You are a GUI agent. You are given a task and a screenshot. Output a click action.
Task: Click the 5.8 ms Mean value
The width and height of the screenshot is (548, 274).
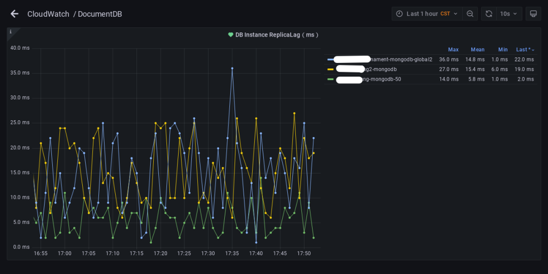pos(476,79)
